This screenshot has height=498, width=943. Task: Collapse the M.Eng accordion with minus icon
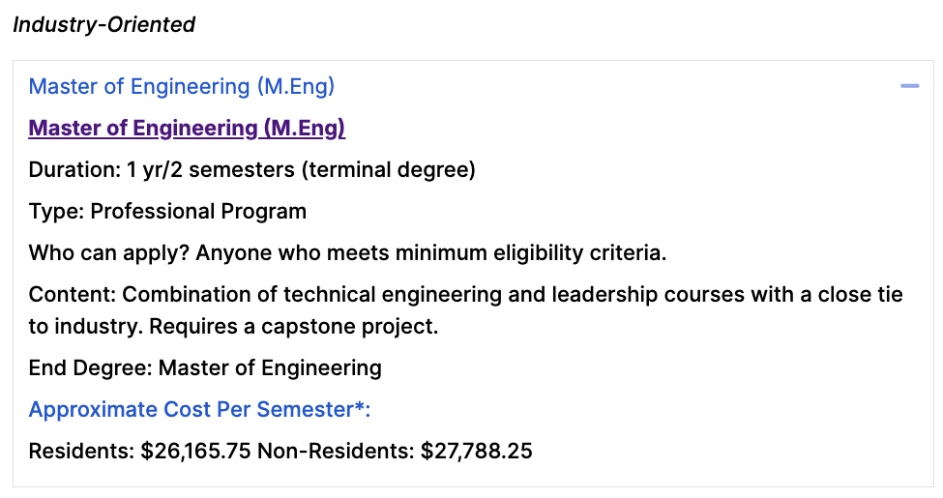pos(909,87)
